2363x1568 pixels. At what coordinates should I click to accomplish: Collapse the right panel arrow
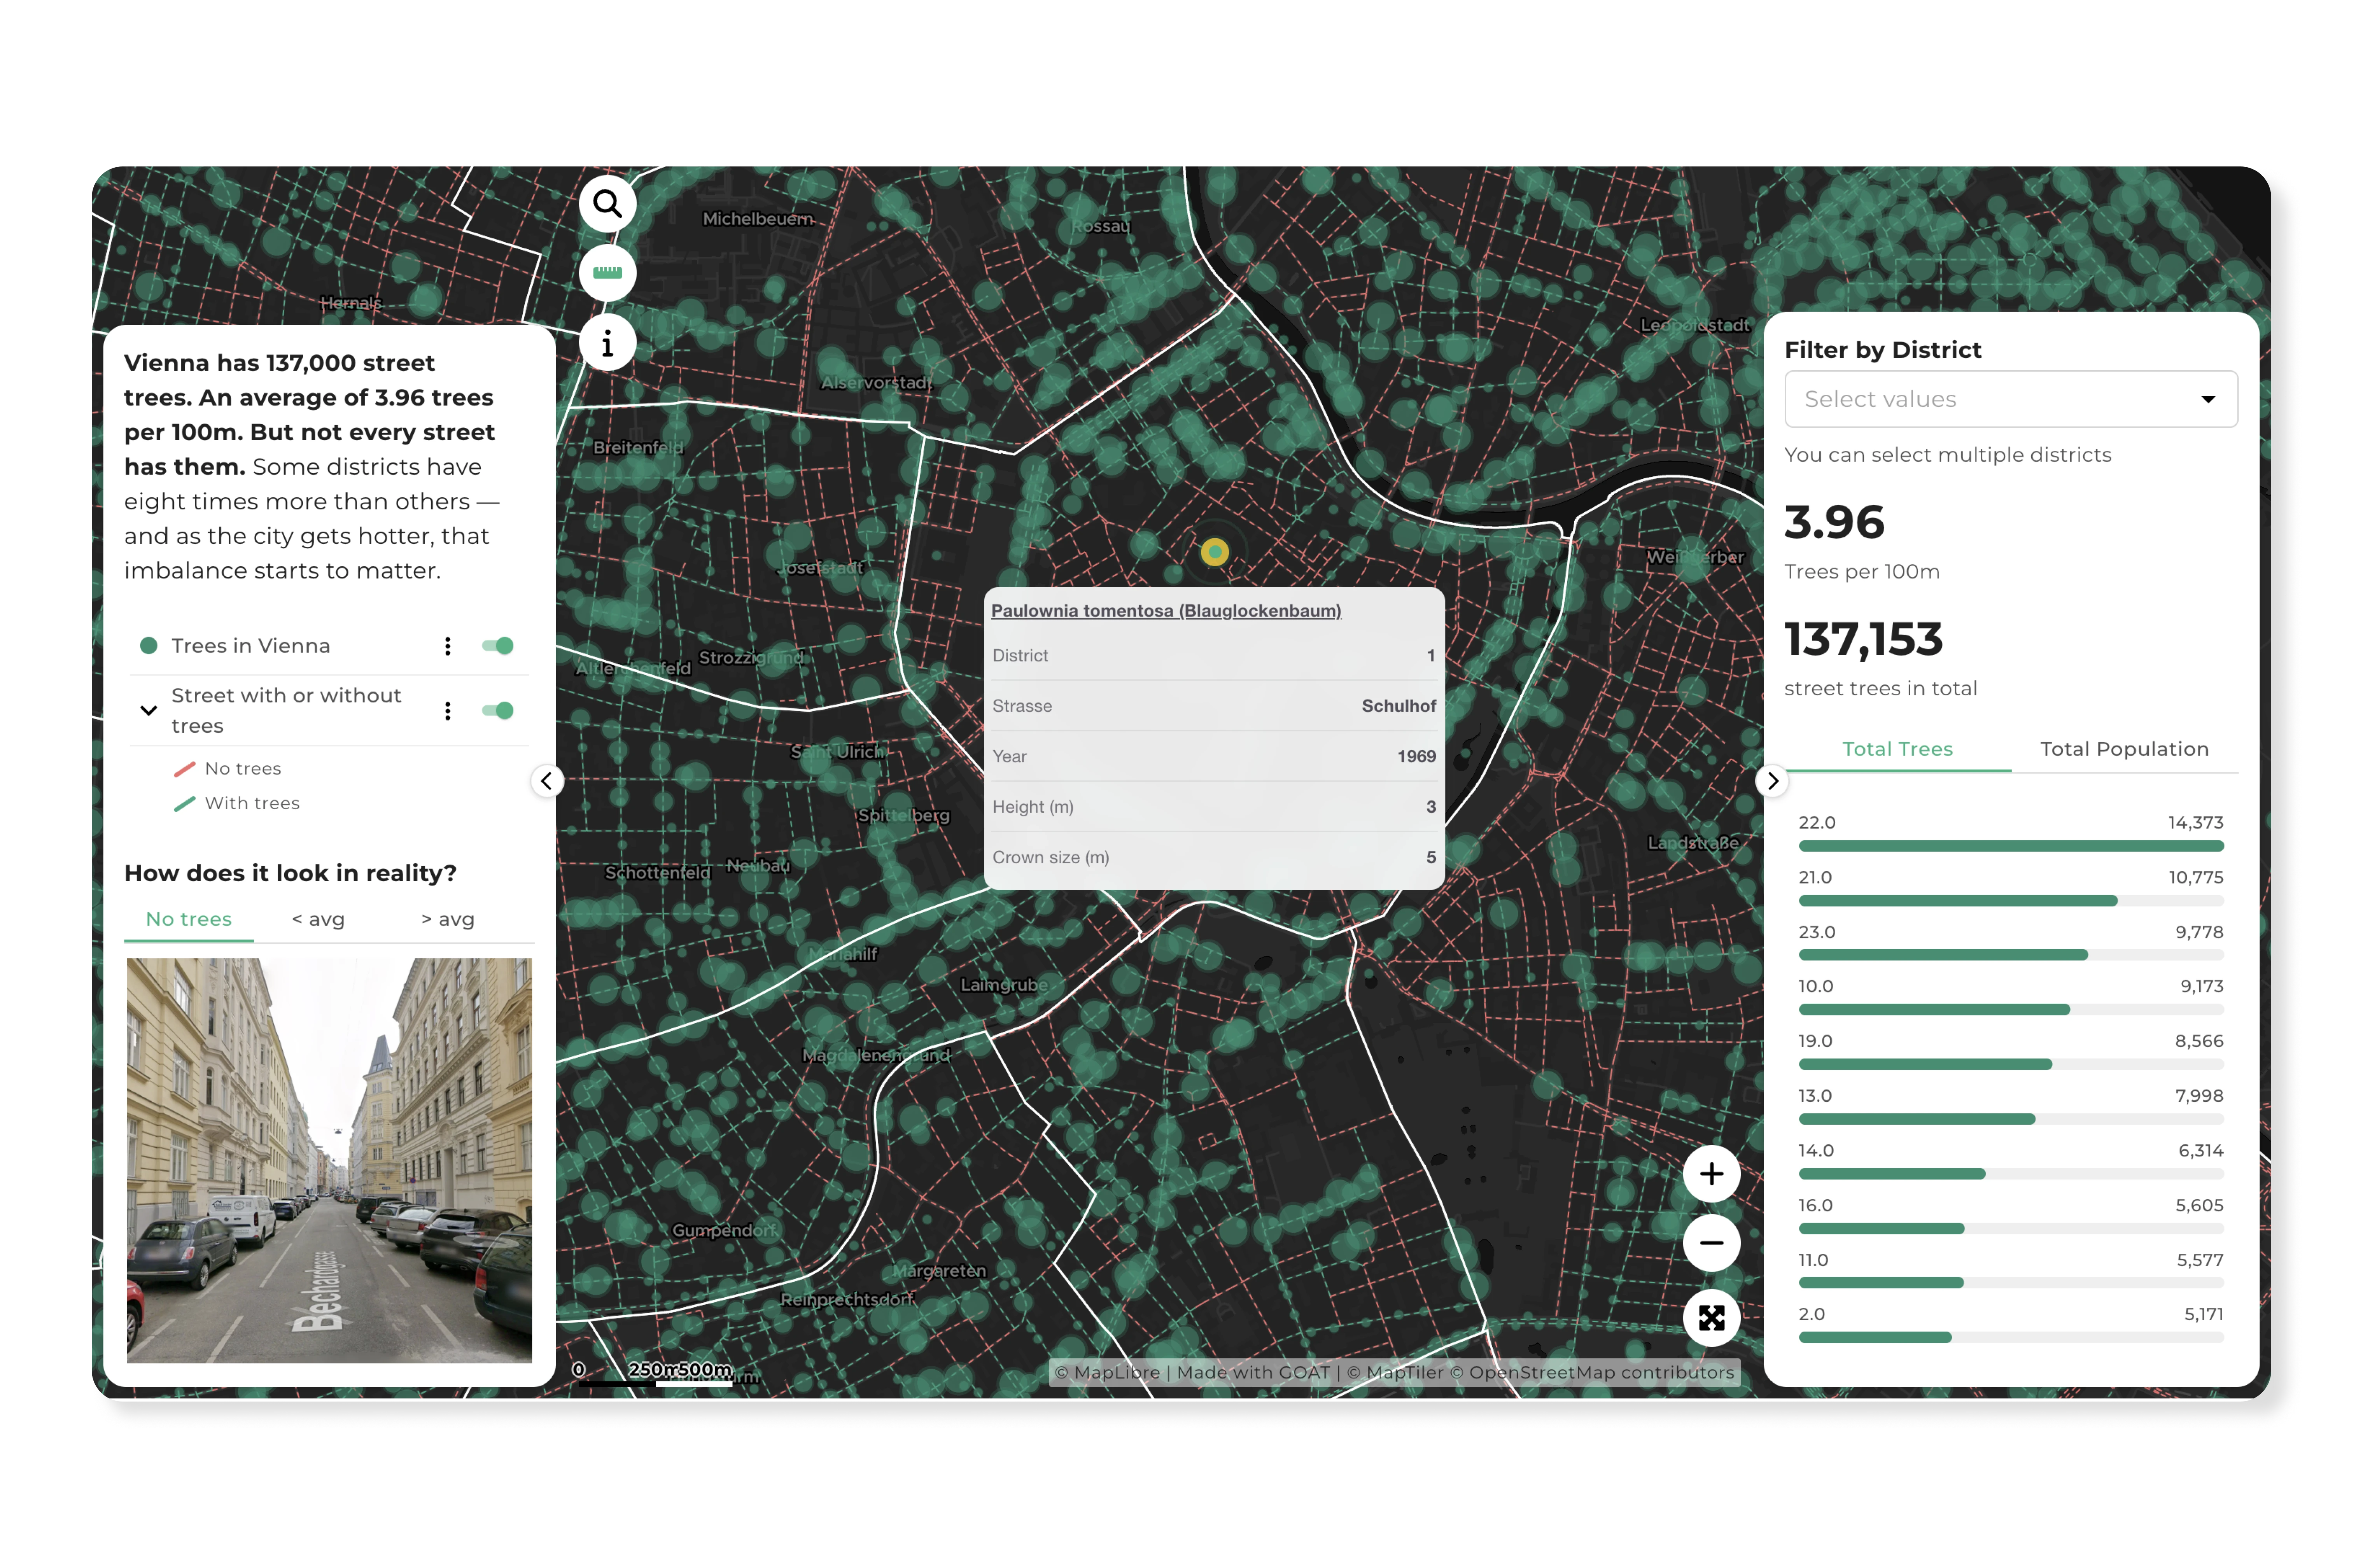[x=1772, y=781]
